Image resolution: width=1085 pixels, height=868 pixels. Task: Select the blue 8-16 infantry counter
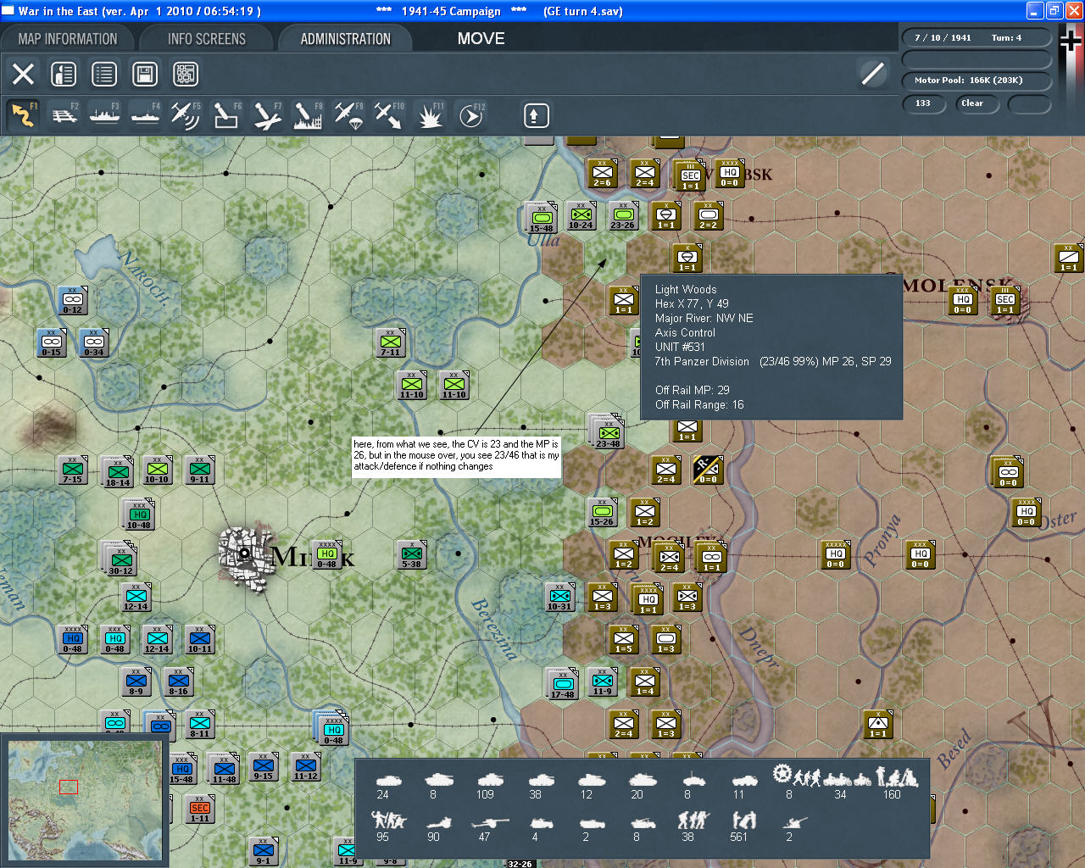[179, 682]
